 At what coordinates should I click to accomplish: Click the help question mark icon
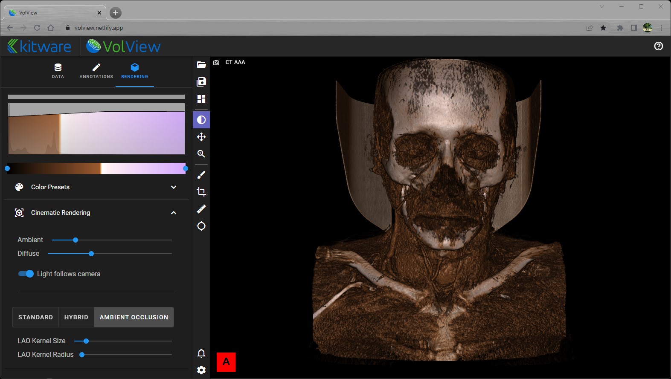(659, 46)
